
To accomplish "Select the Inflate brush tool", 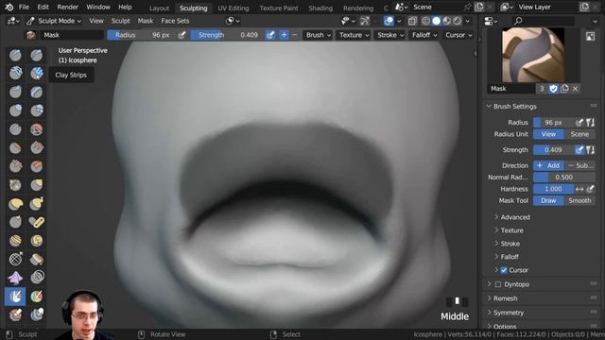I will (15, 110).
